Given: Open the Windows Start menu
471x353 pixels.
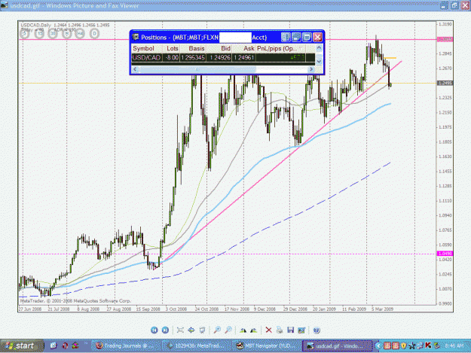Looking at the screenshot, I should [21, 345].
